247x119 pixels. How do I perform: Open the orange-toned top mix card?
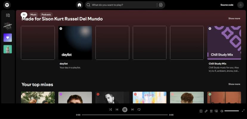tap(224, 98)
